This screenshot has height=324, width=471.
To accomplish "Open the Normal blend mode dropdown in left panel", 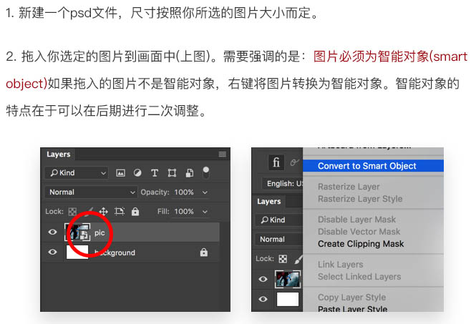I will 91,192.
